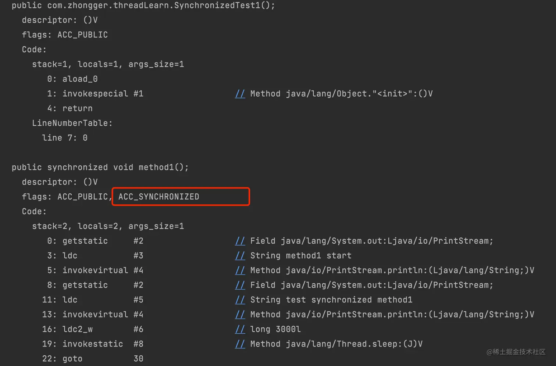Select 'flags: ACC_PUBLIC' under the constructor

coord(65,35)
